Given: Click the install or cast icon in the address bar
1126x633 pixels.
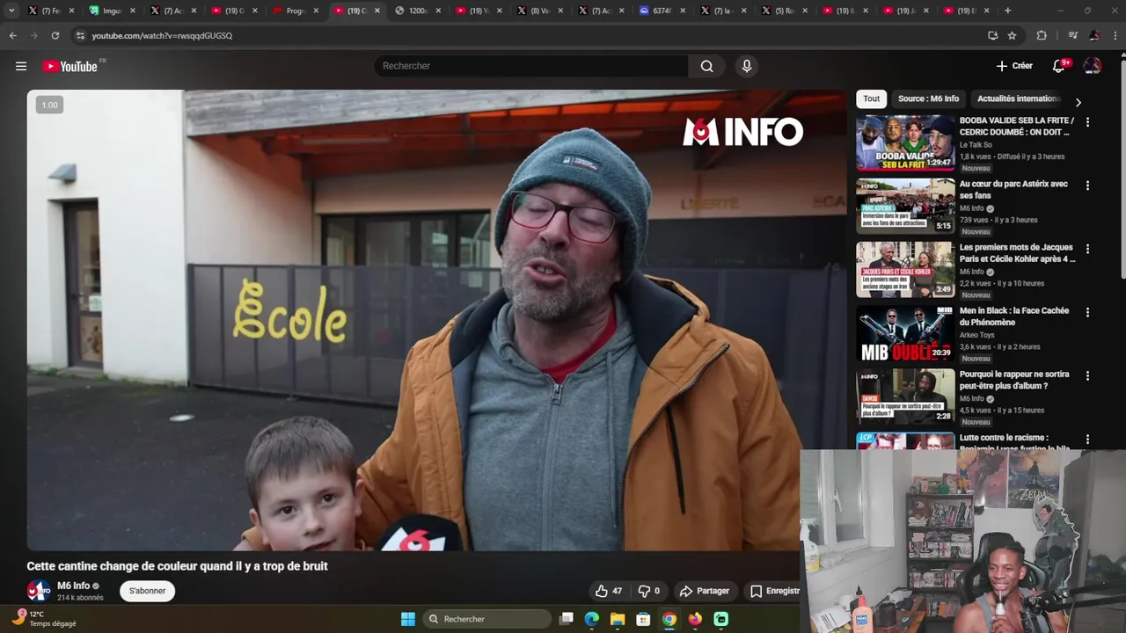Looking at the screenshot, I should tap(992, 35).
